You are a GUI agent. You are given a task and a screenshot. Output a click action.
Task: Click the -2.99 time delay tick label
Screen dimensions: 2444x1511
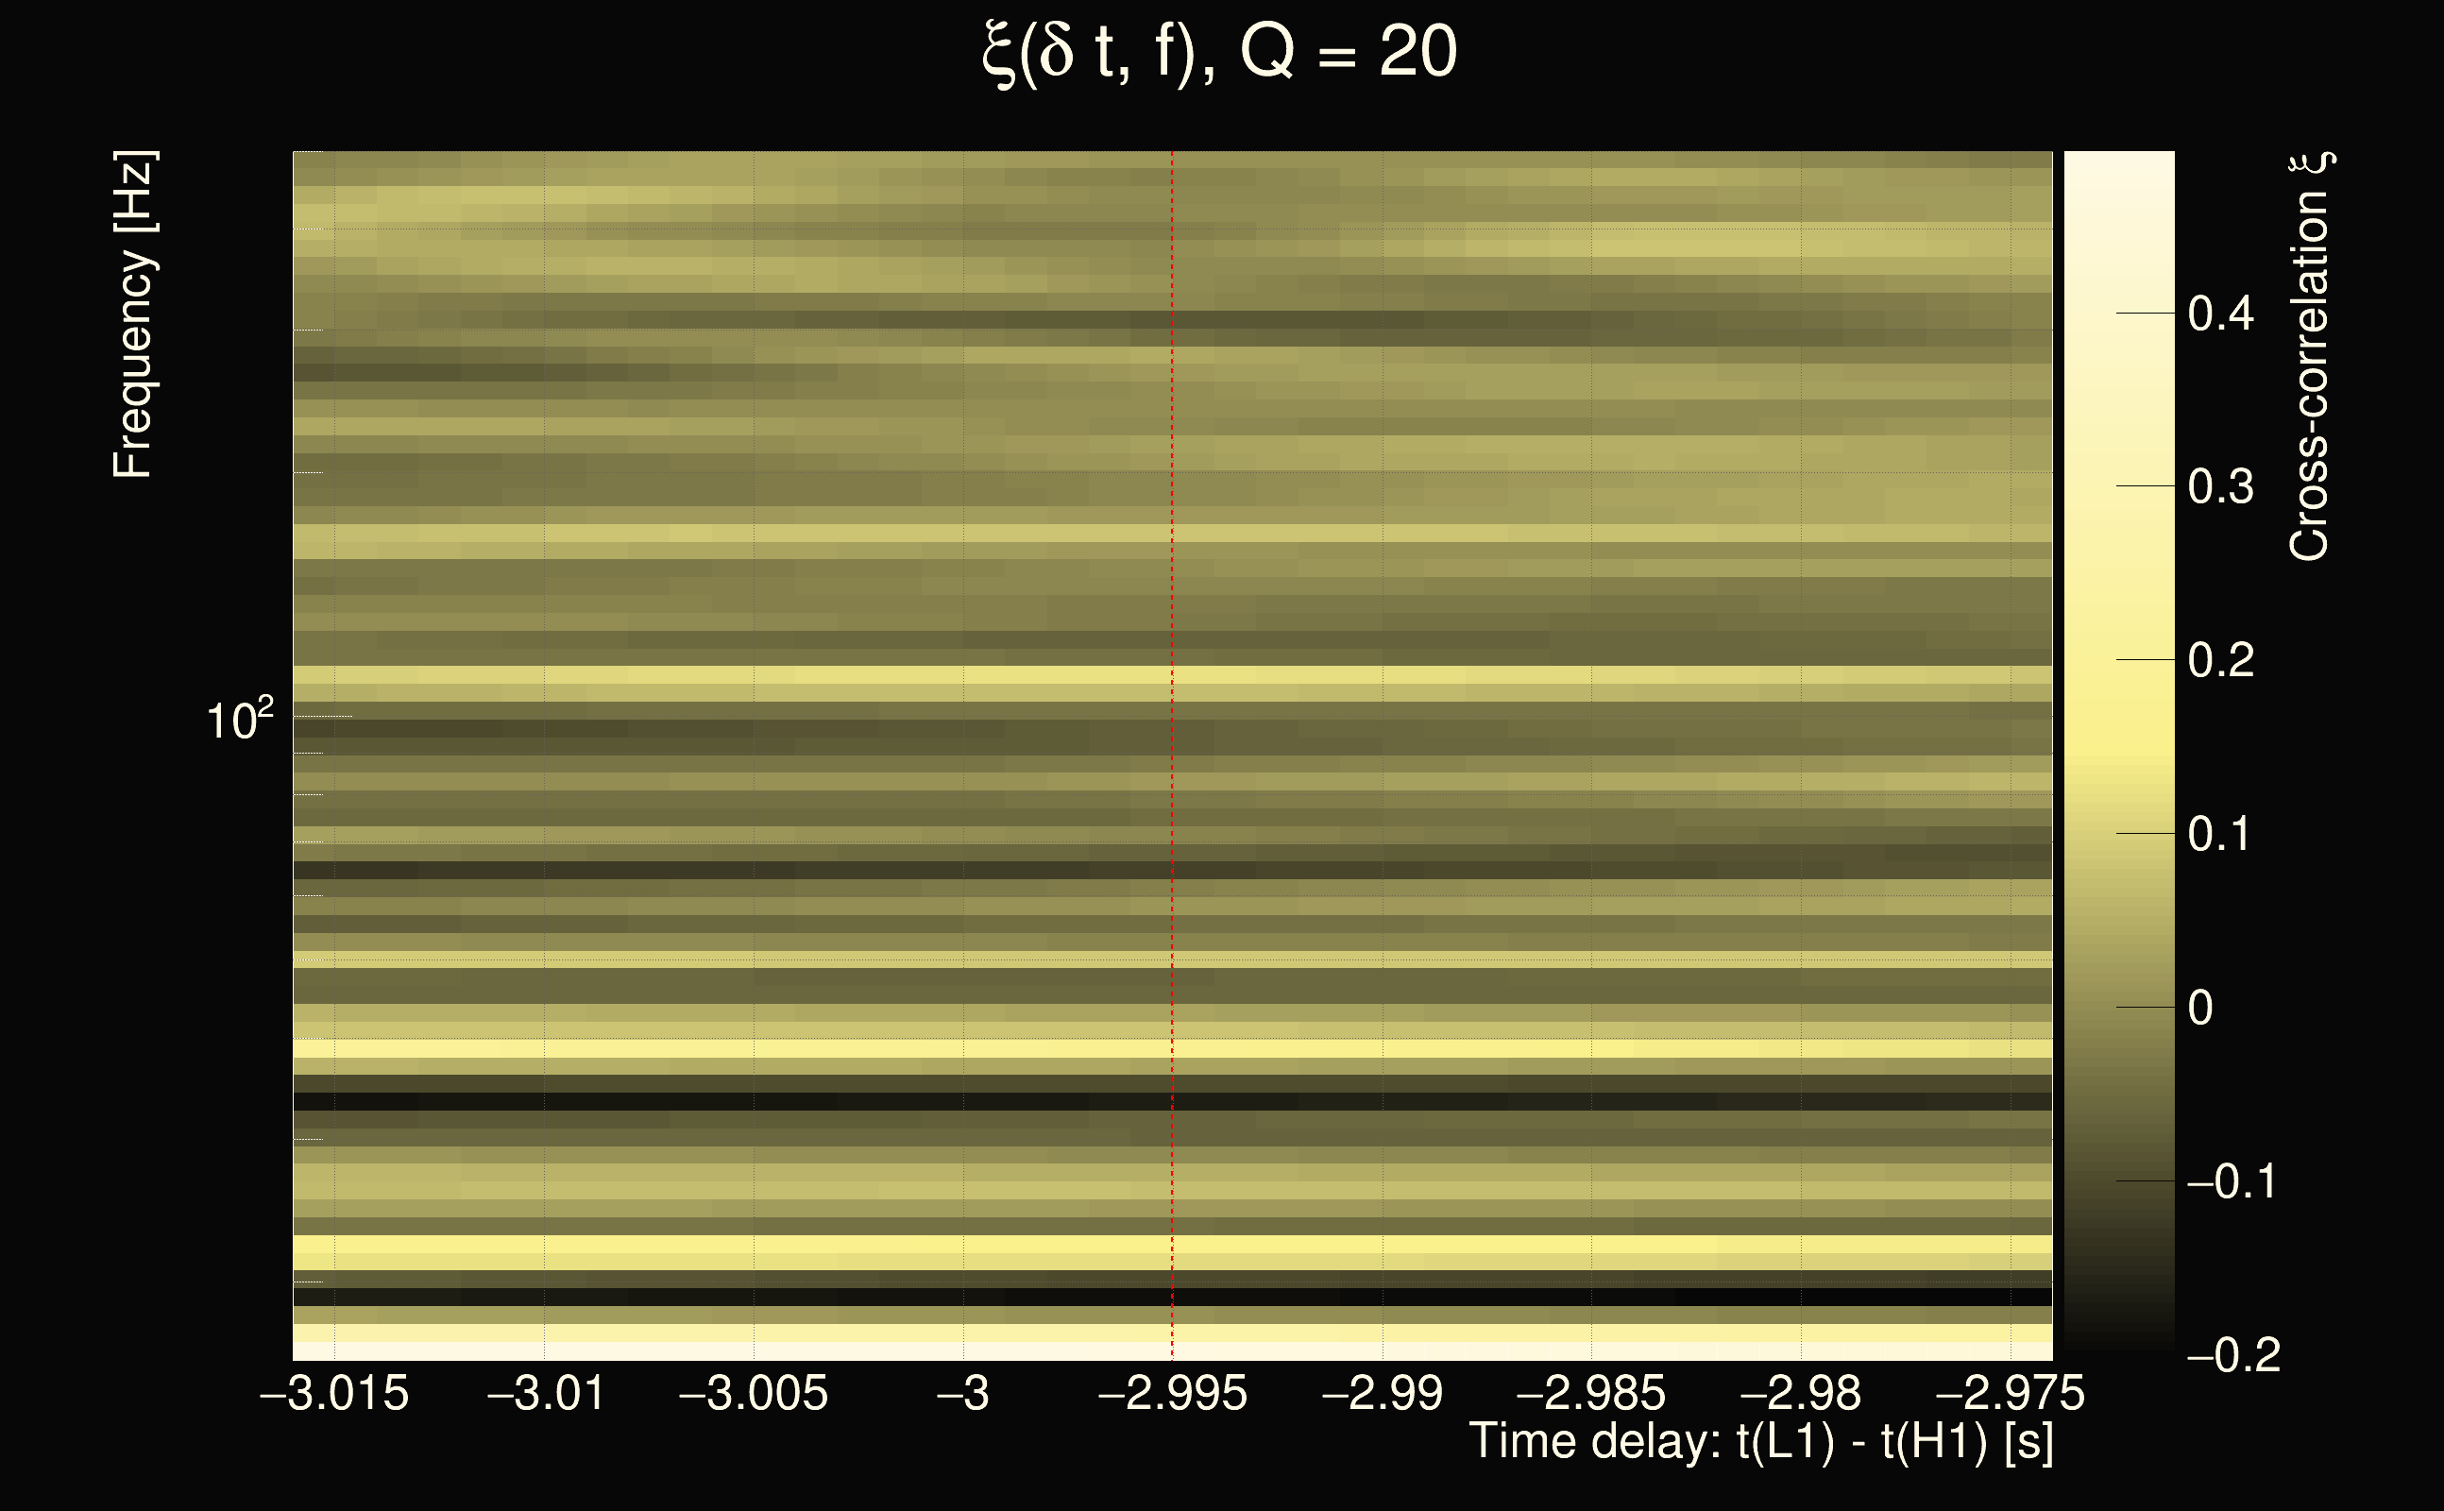(1382, 1393)
